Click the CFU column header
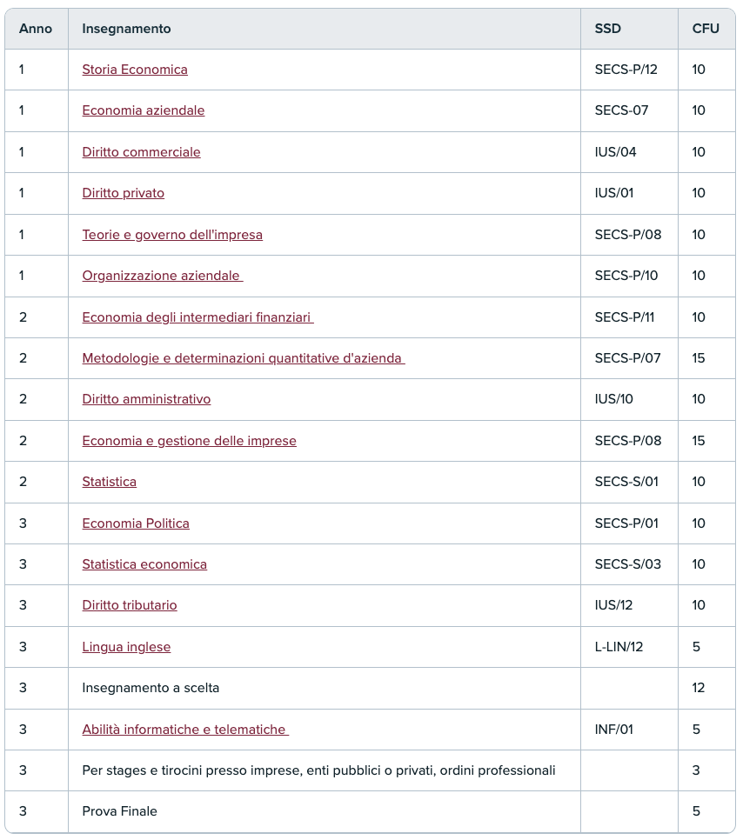The width and height of the screenshot is (743, 840). pos(706,29)
